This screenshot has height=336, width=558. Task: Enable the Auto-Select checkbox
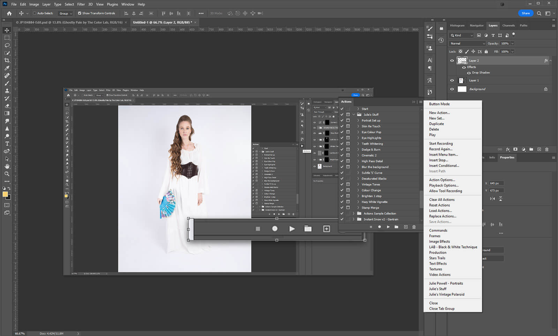point(35,13)
